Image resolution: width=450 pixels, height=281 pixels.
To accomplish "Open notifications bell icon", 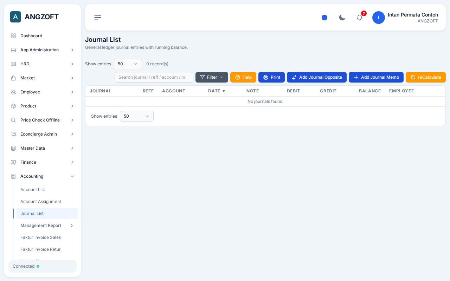I will (360, 18).
